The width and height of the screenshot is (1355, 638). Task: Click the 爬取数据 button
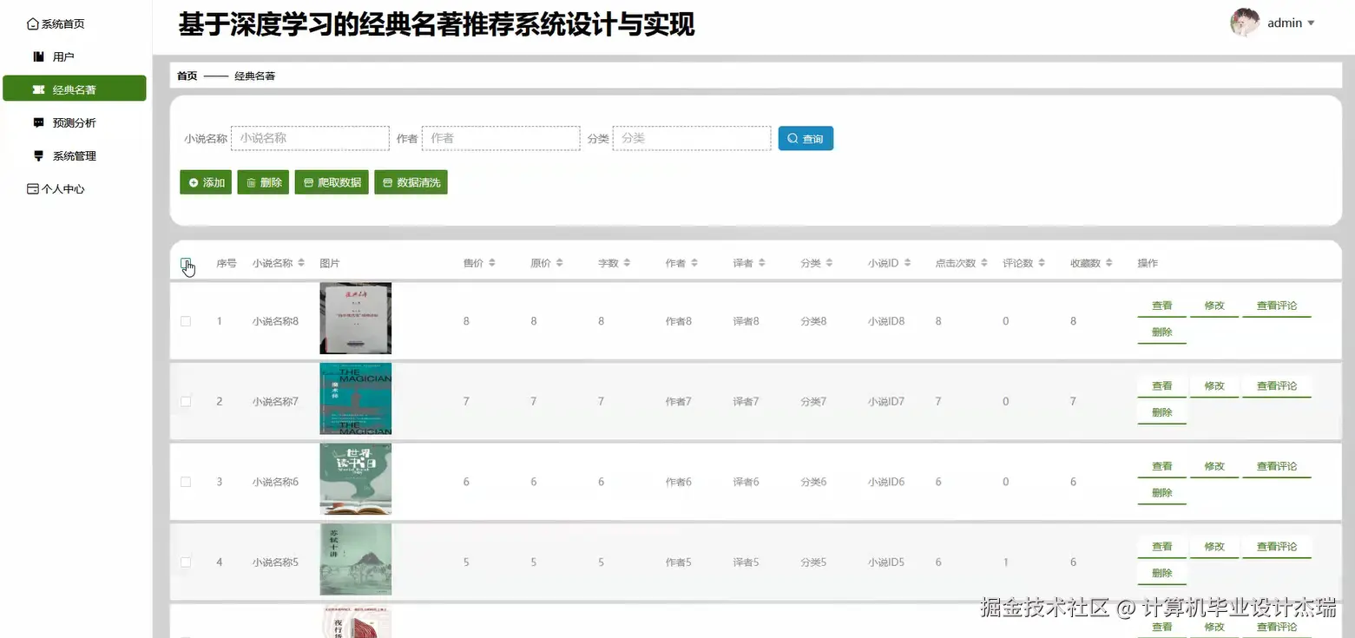[x=332, y=182]
